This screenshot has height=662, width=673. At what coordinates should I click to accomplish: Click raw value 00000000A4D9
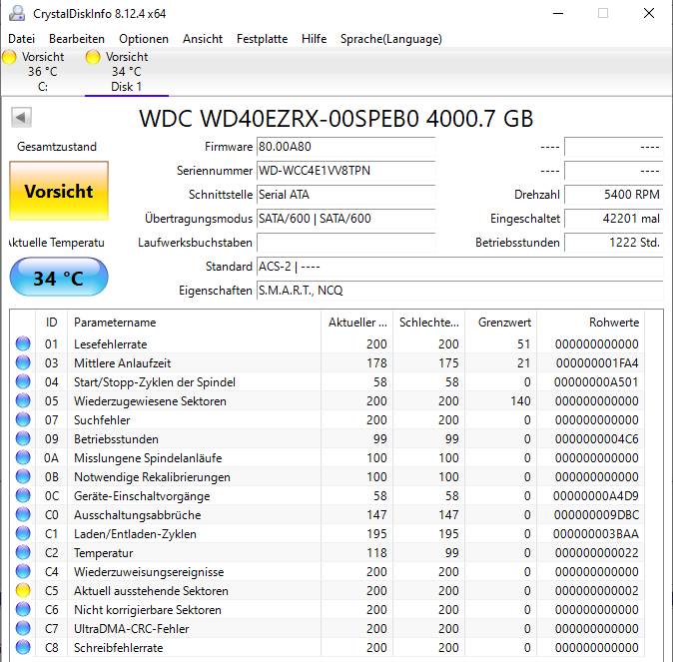(596, 496)
